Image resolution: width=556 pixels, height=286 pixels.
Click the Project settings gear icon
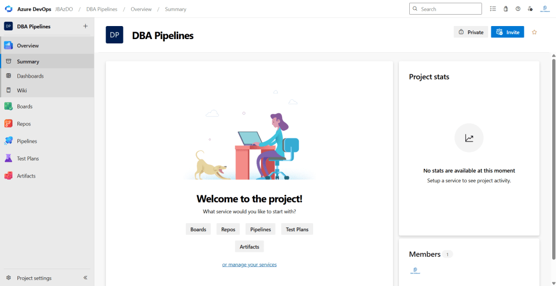coord(9,278)
